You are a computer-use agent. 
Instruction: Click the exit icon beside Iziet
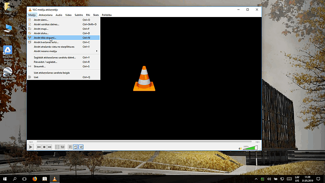tap(30, 77)
